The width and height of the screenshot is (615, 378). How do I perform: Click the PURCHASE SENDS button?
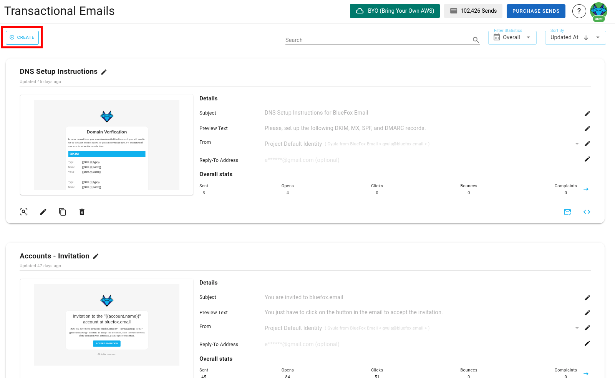click(x=536, y=11)
